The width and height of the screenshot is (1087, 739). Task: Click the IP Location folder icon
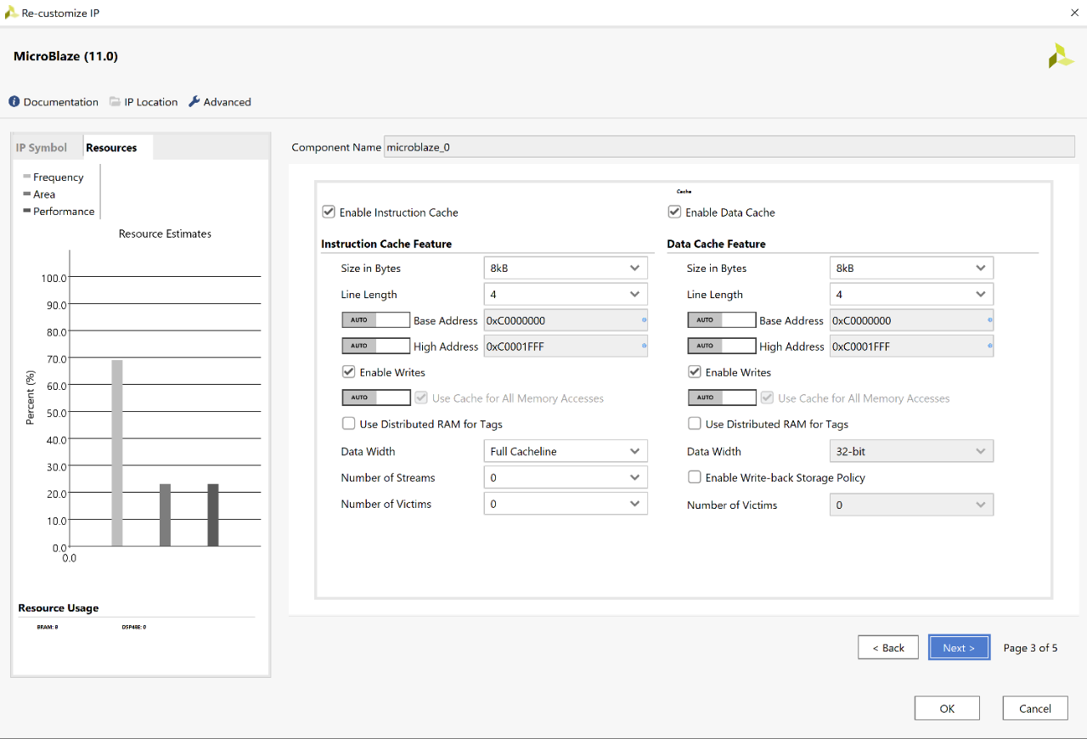[115, 102]
